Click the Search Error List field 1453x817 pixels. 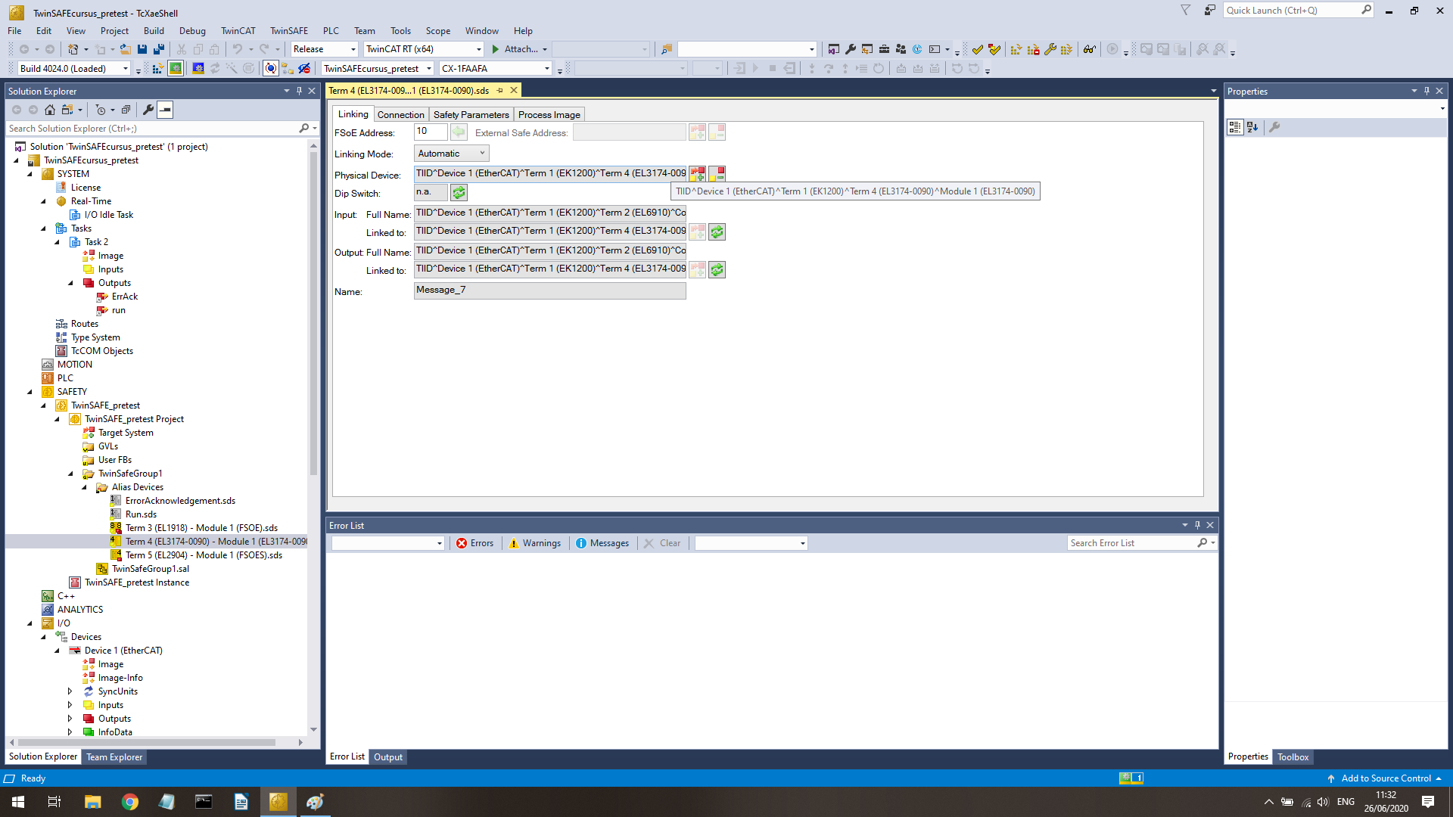1131,543
